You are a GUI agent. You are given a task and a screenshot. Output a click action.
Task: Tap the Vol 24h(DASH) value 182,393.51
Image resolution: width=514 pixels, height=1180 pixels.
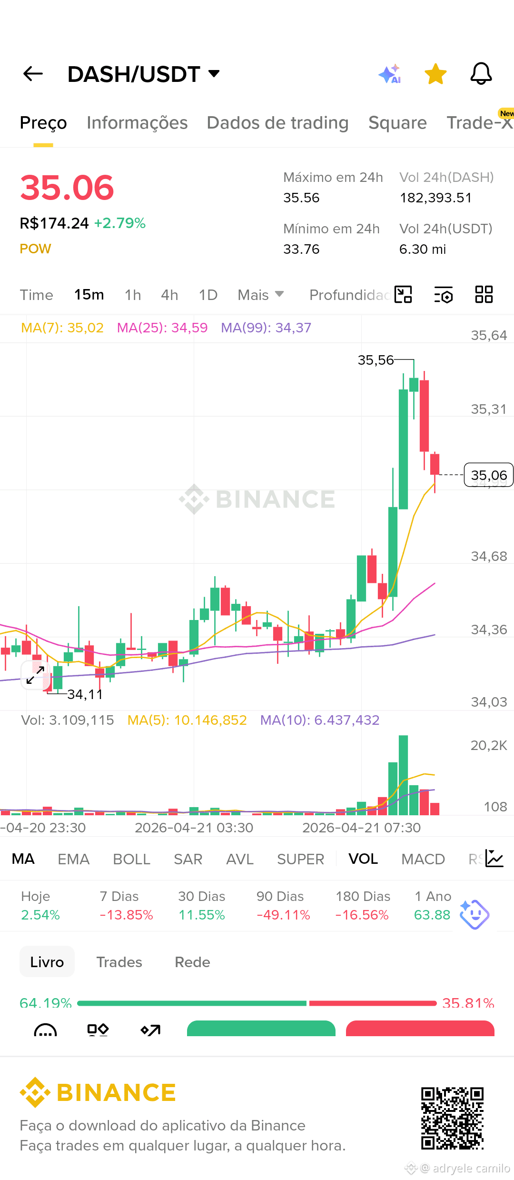pyautogui.click(x=435, y=198)
